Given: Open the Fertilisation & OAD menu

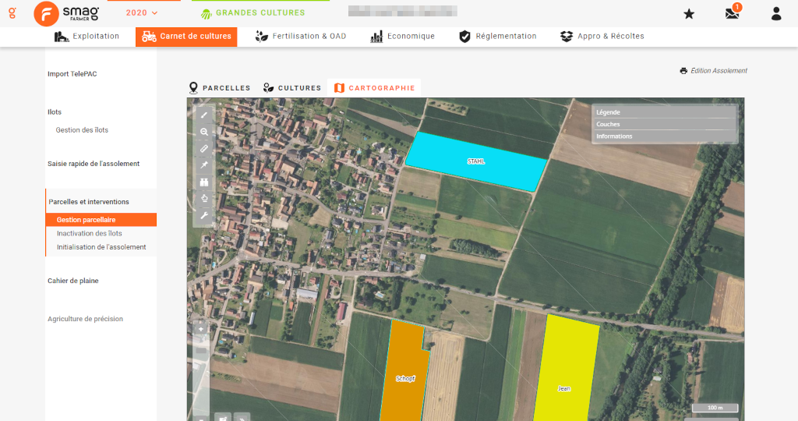Looking at the screenshot, I should pyautogui.click(x=301, y=37).
